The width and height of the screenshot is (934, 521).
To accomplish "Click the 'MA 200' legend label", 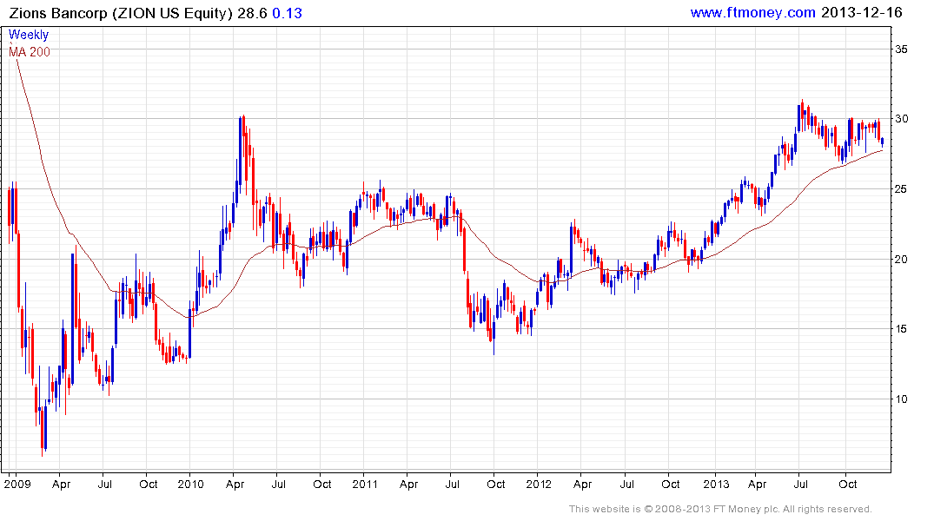I will coord(30,52).
